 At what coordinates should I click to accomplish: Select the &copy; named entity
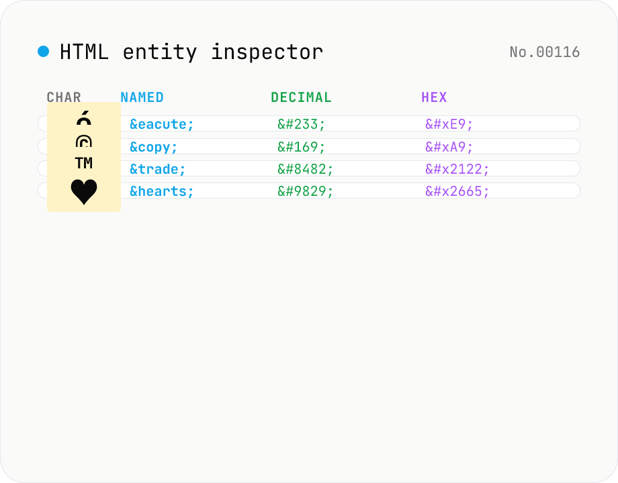pyautogui.click(x=154, y=147)
